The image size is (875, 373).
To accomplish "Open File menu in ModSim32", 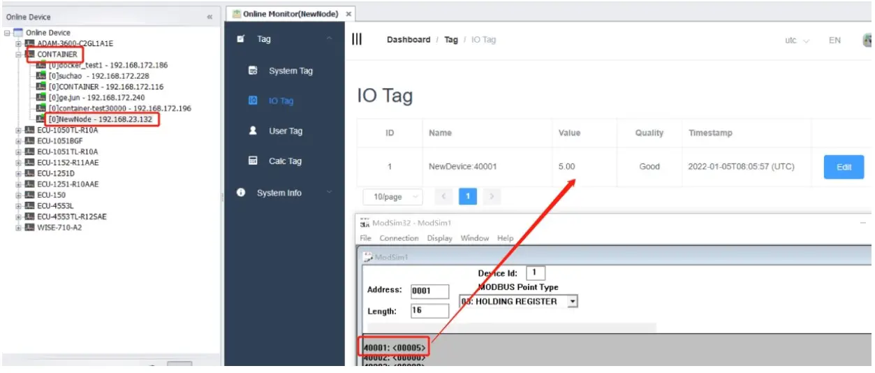I will pos(365,238).
